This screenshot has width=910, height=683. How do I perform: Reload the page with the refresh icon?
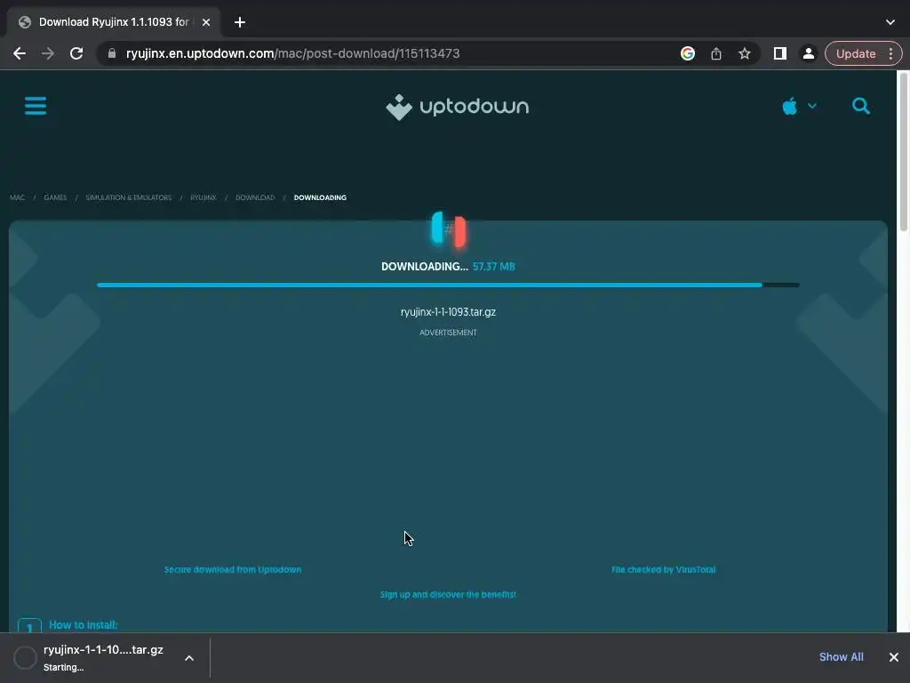tap(76, 53)
